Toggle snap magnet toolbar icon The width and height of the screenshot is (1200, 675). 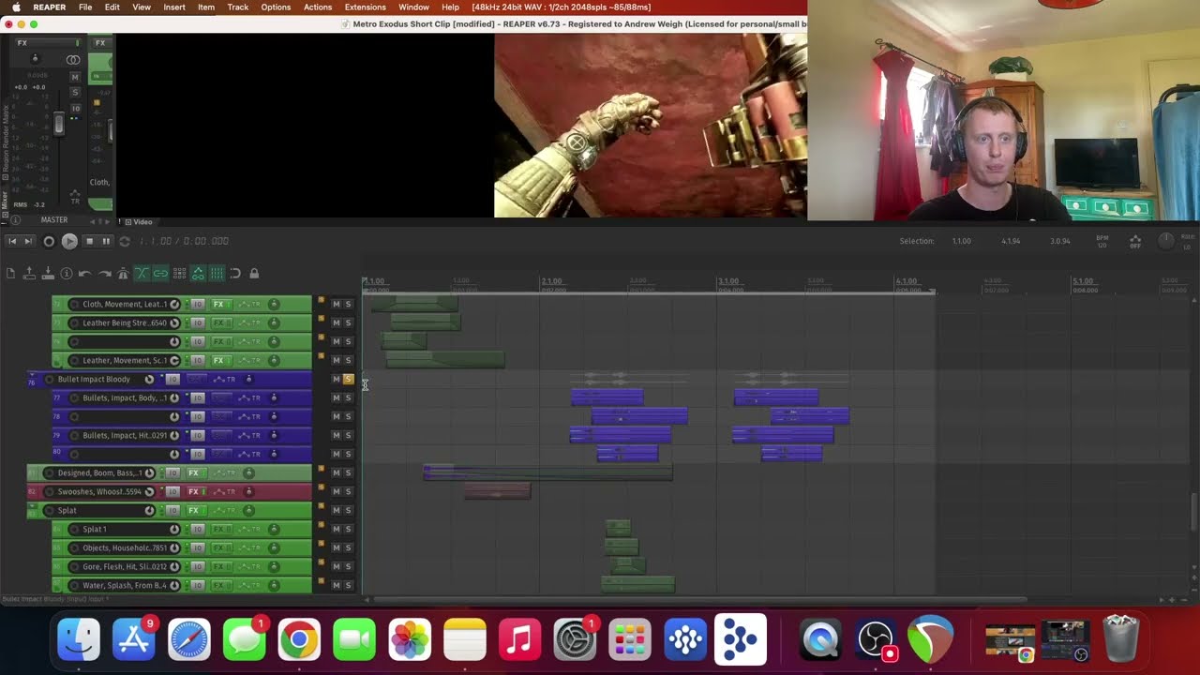[235, 274]
